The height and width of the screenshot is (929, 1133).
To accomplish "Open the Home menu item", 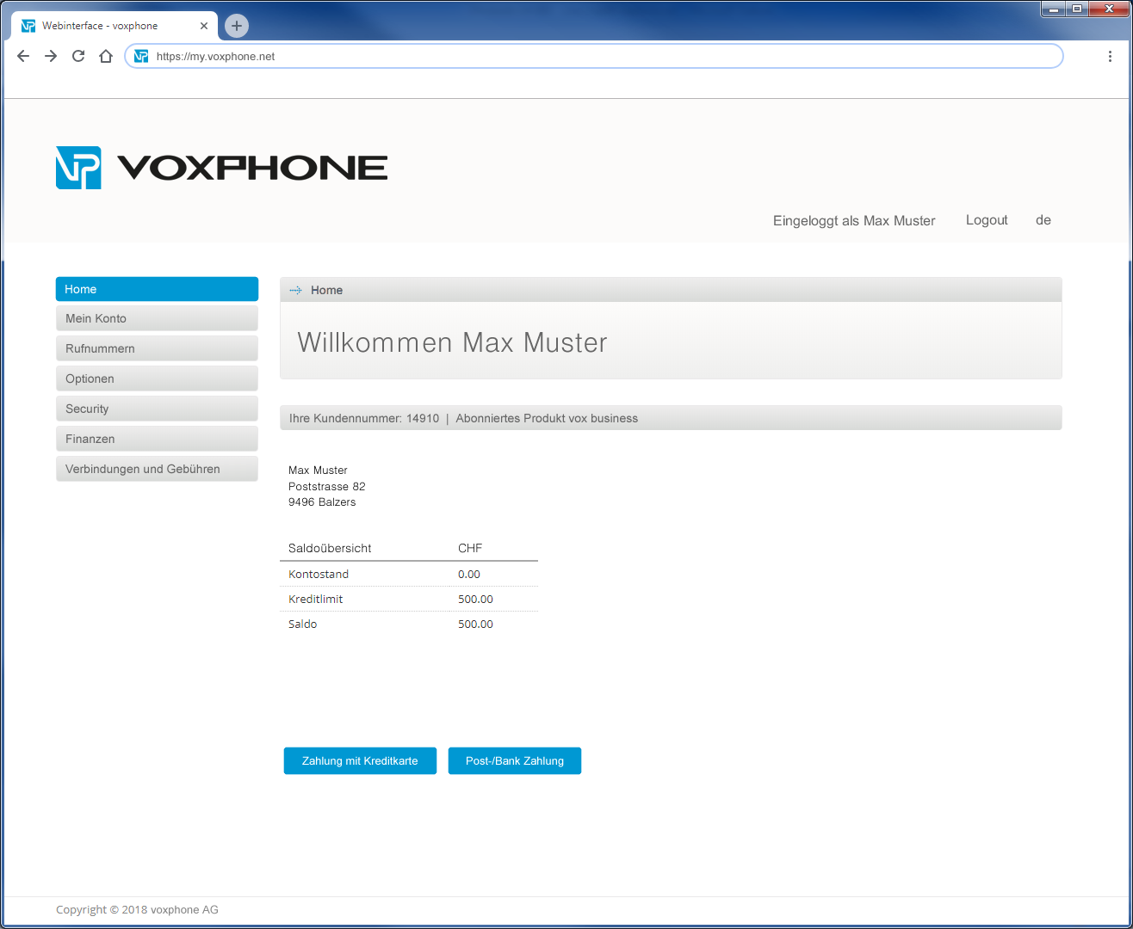I will 157,289.
